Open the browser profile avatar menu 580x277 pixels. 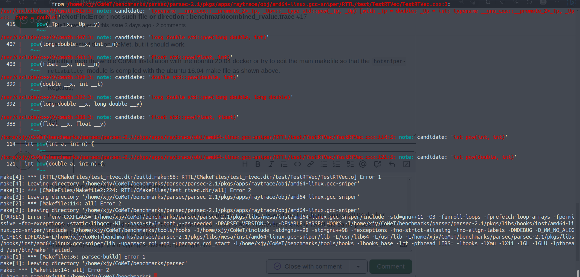point(543,2)
